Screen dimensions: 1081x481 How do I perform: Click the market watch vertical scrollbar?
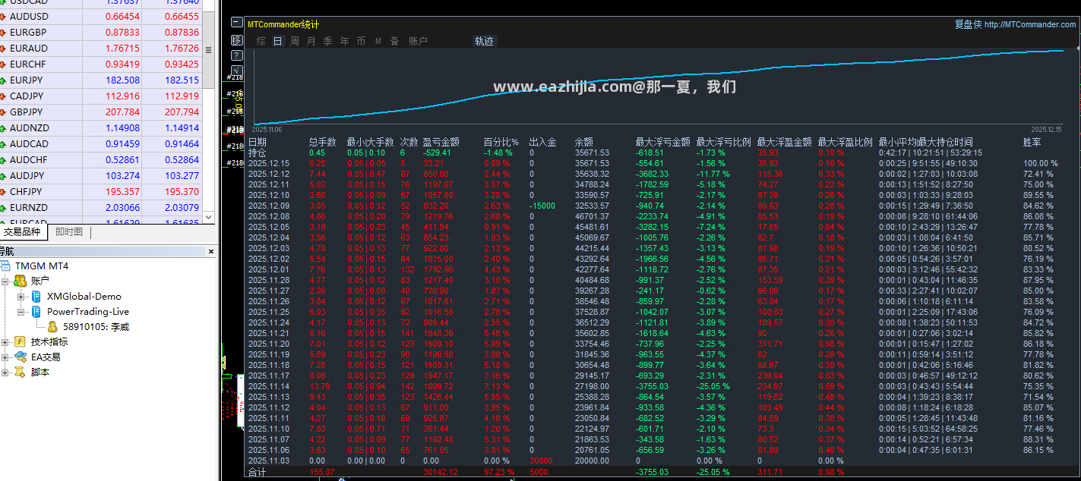pos(209,49)
